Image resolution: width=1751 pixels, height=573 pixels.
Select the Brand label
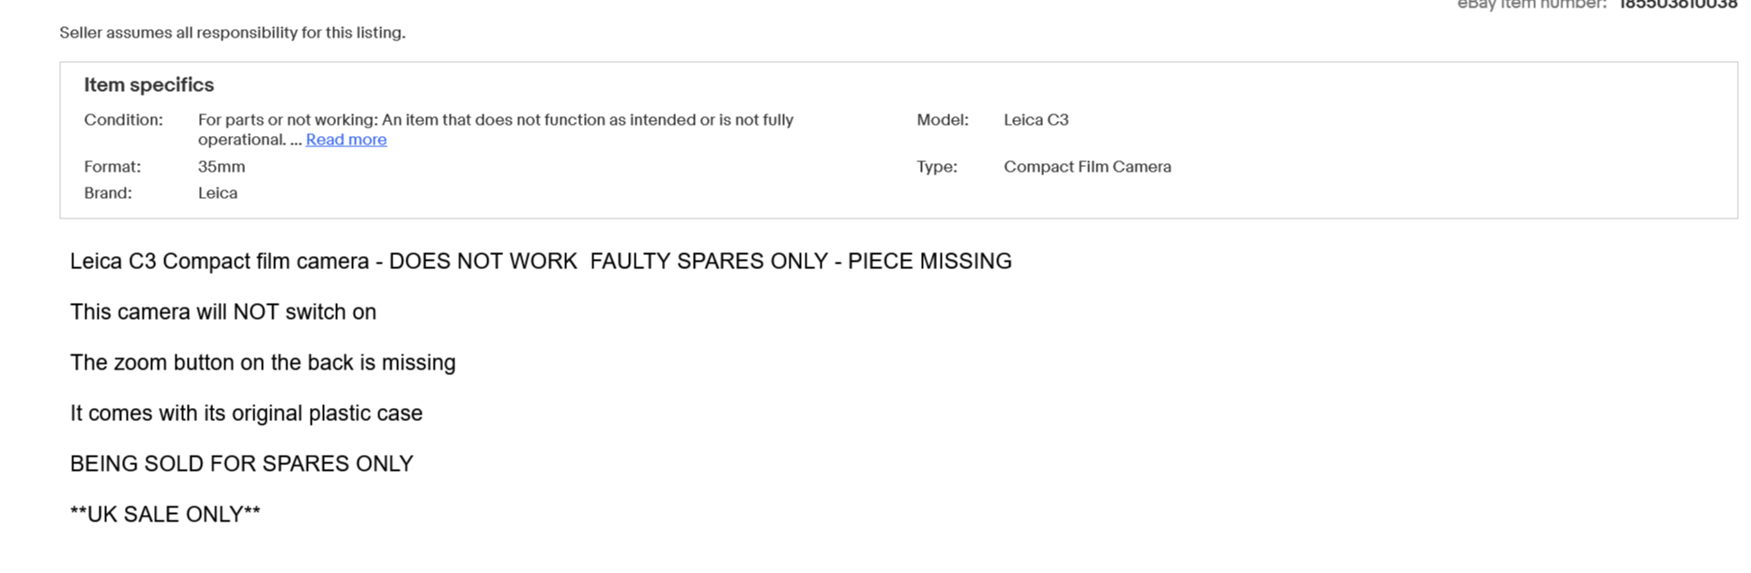tap(108, 193)
